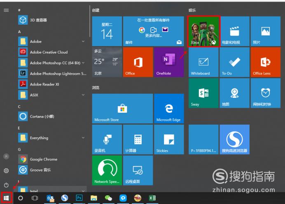Open Cortana circle on the taskbar
285x204 pixels.
[x=21, y=198]
